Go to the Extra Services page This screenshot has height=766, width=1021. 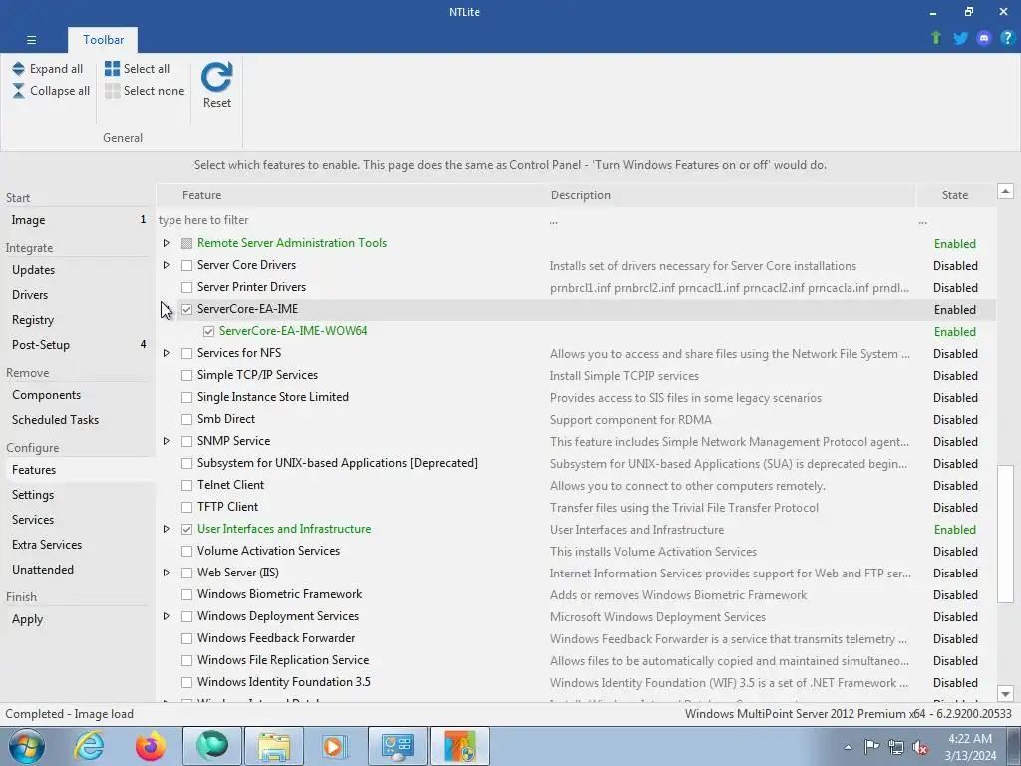pyautogui.click(x=78, y=545)
